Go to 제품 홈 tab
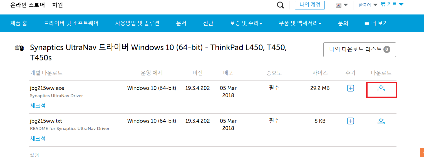 (x=19, y=23)
